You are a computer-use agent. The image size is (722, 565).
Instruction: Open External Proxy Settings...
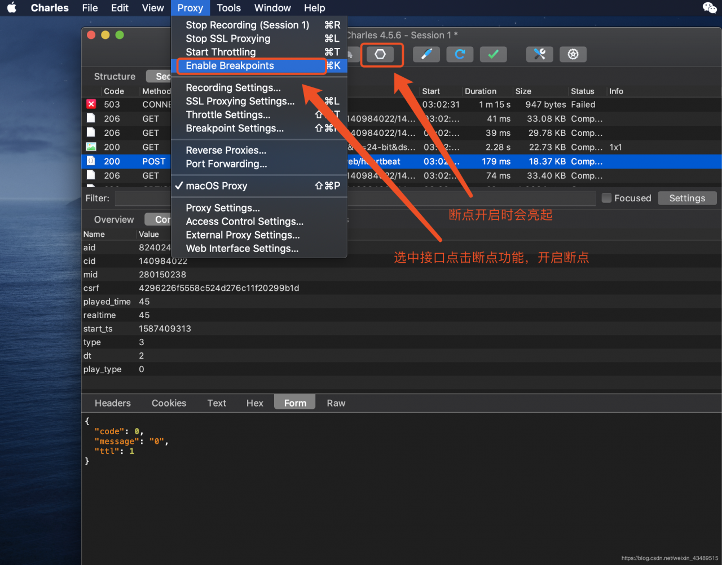point(259,235)
